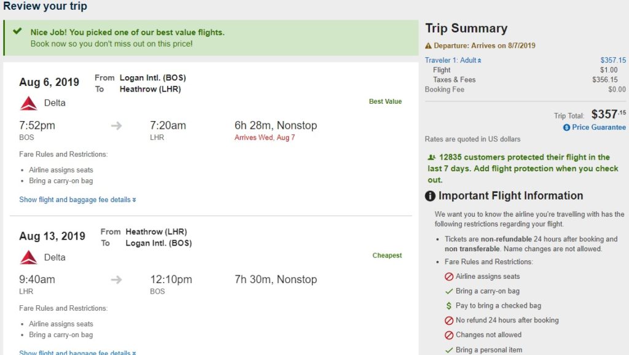Click the Trip Total price of $357.15
Image resolution: width=629 pixels, height=355 pixels.
[609, 114]
